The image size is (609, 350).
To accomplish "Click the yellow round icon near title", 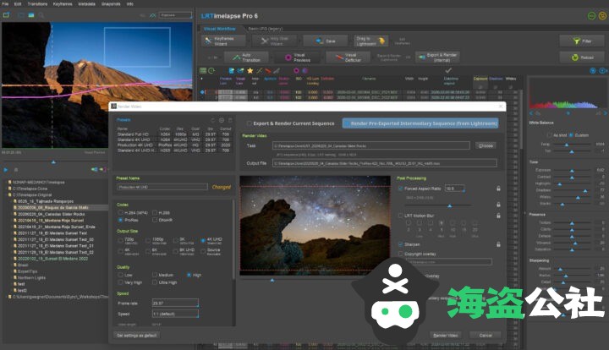I will coord(602,16).
